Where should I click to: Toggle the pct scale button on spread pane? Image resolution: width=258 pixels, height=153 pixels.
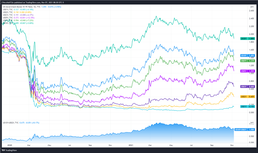point(252,122)
